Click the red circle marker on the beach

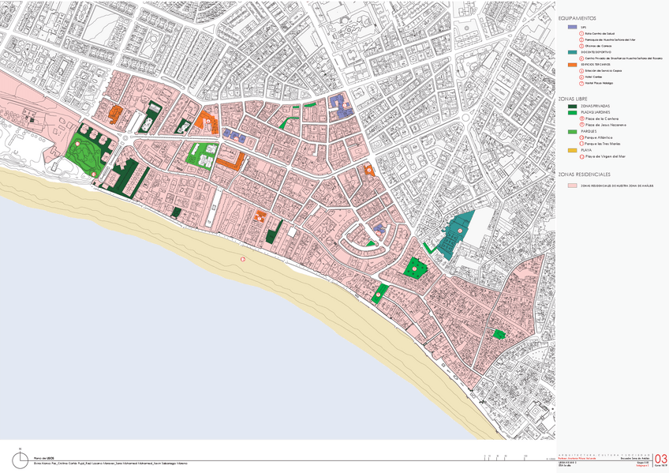pyautogui.click(x=243, y=258)
